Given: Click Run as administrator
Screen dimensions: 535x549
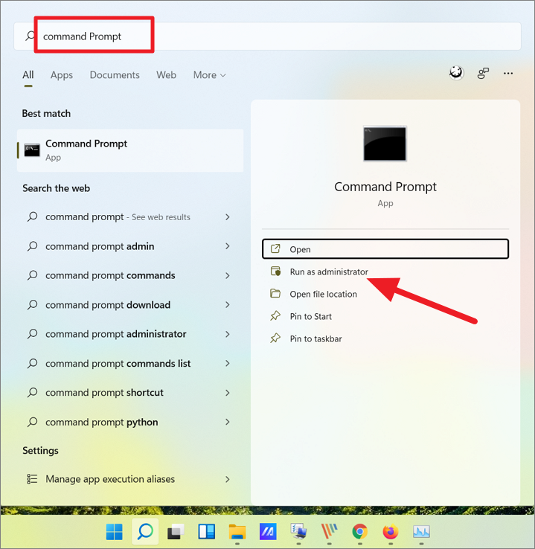Looking at the screenshot, I should [x=385, y=272].
